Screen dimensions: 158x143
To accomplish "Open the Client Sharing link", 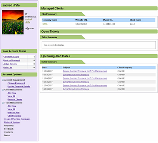I will pyautogui.click(x=14, y=116).
